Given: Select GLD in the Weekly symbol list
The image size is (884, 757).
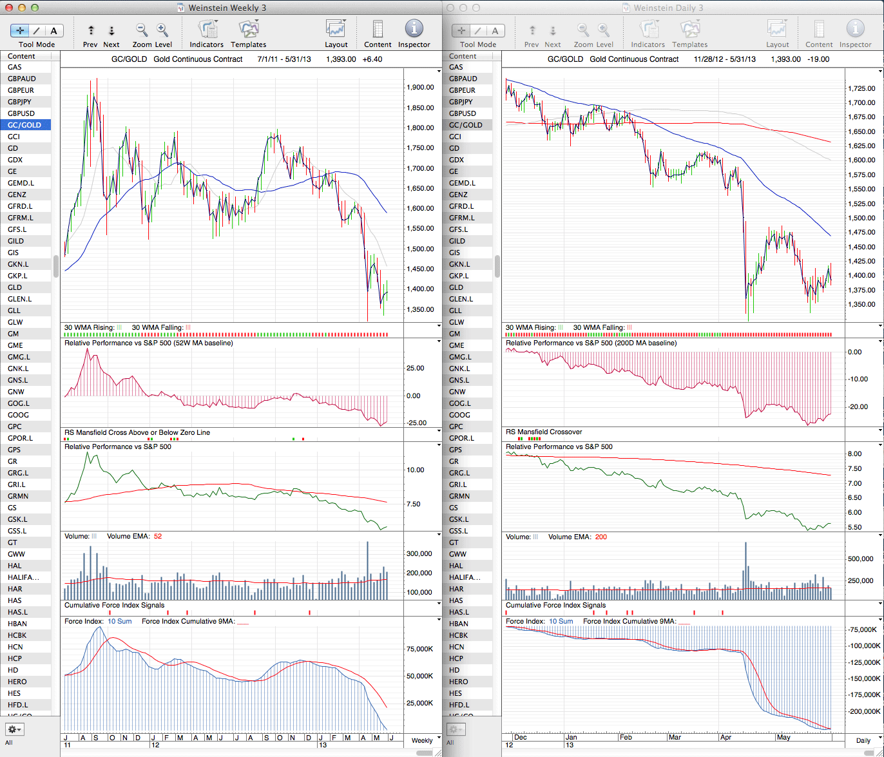Looking at the screenshot, I should click(15, 287).
